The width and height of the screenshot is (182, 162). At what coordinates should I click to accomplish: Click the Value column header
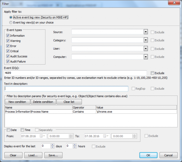(x=136, y=107)
